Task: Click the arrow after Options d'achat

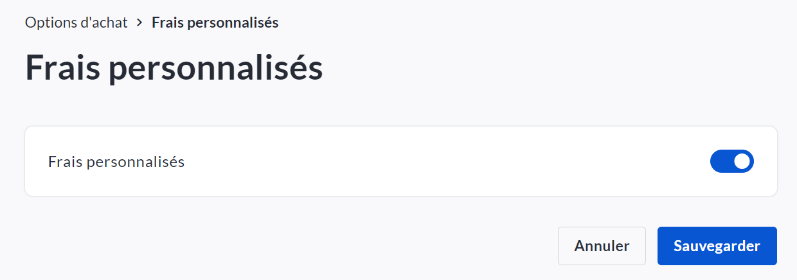Action: pyautogui.click(x=140, y=22)
